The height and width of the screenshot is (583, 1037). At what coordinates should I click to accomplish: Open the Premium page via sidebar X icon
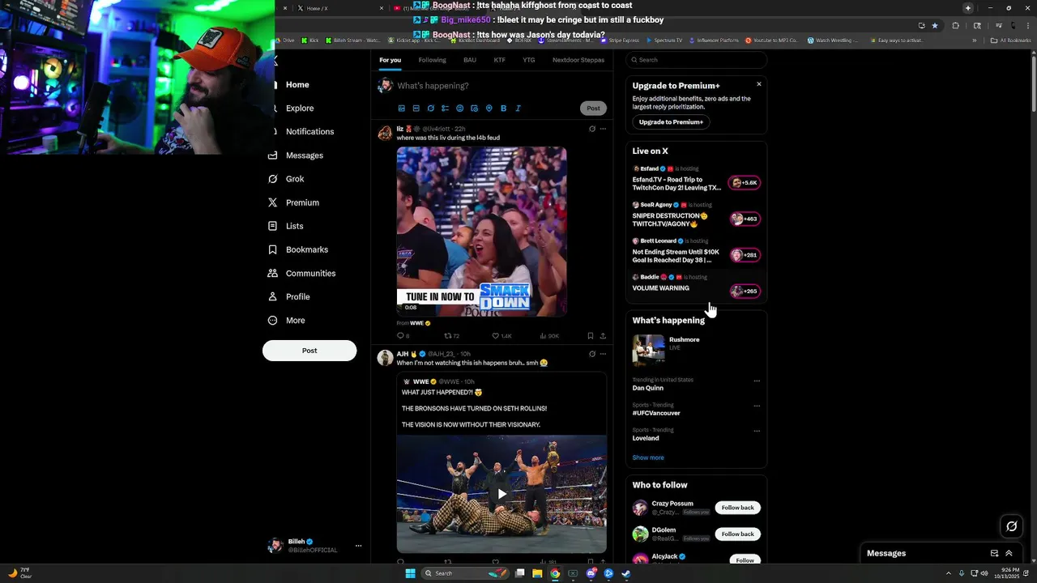273,202
